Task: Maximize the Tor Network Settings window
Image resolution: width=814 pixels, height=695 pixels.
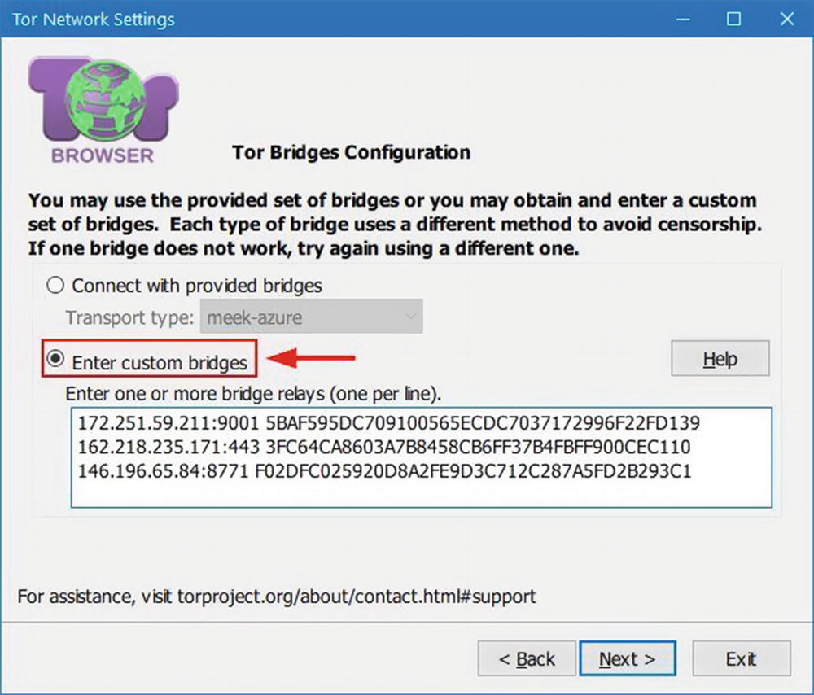Action: [733, 20]
